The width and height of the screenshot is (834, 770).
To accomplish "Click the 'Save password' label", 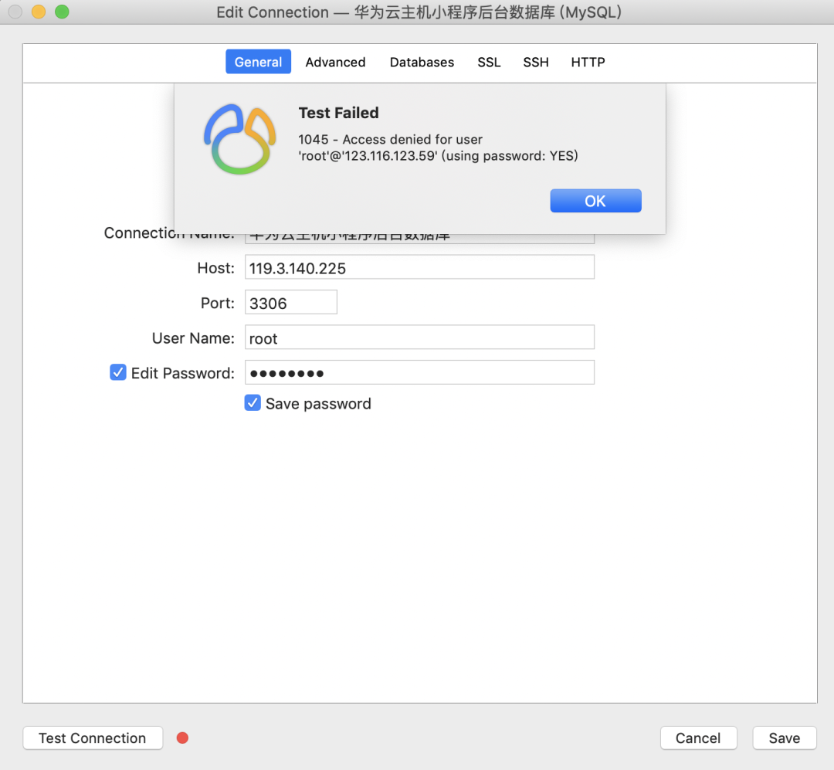I will 318,403.
